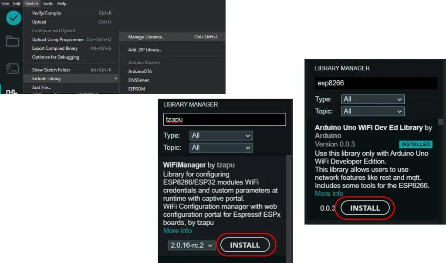Open the Tools menu in menu bar

point(47,3)
